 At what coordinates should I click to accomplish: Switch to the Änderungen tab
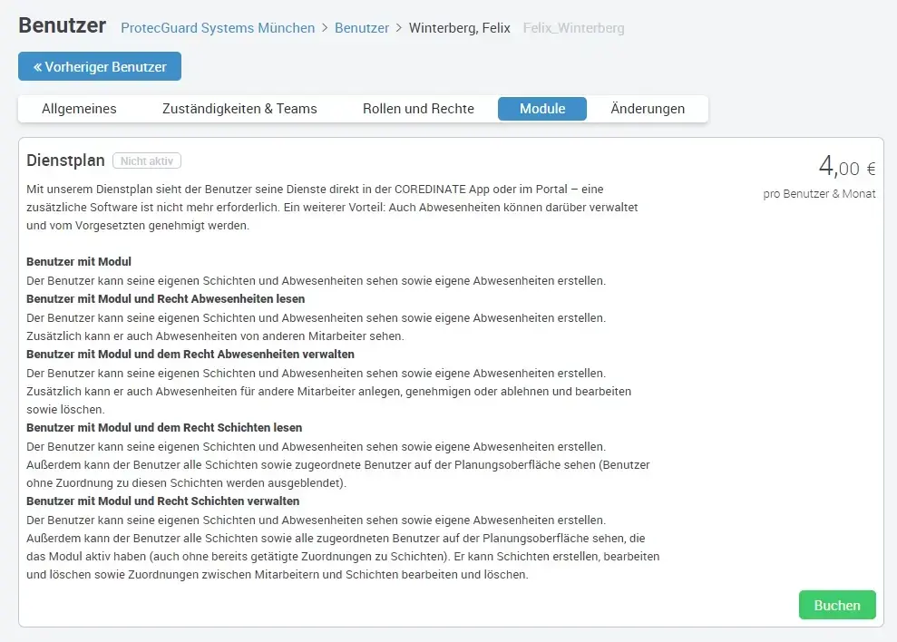(647, 108)
